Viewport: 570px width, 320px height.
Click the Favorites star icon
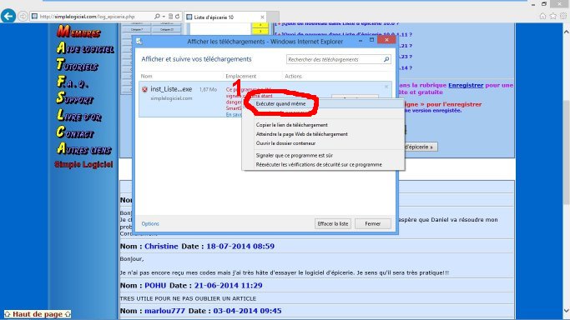point(553,16)
